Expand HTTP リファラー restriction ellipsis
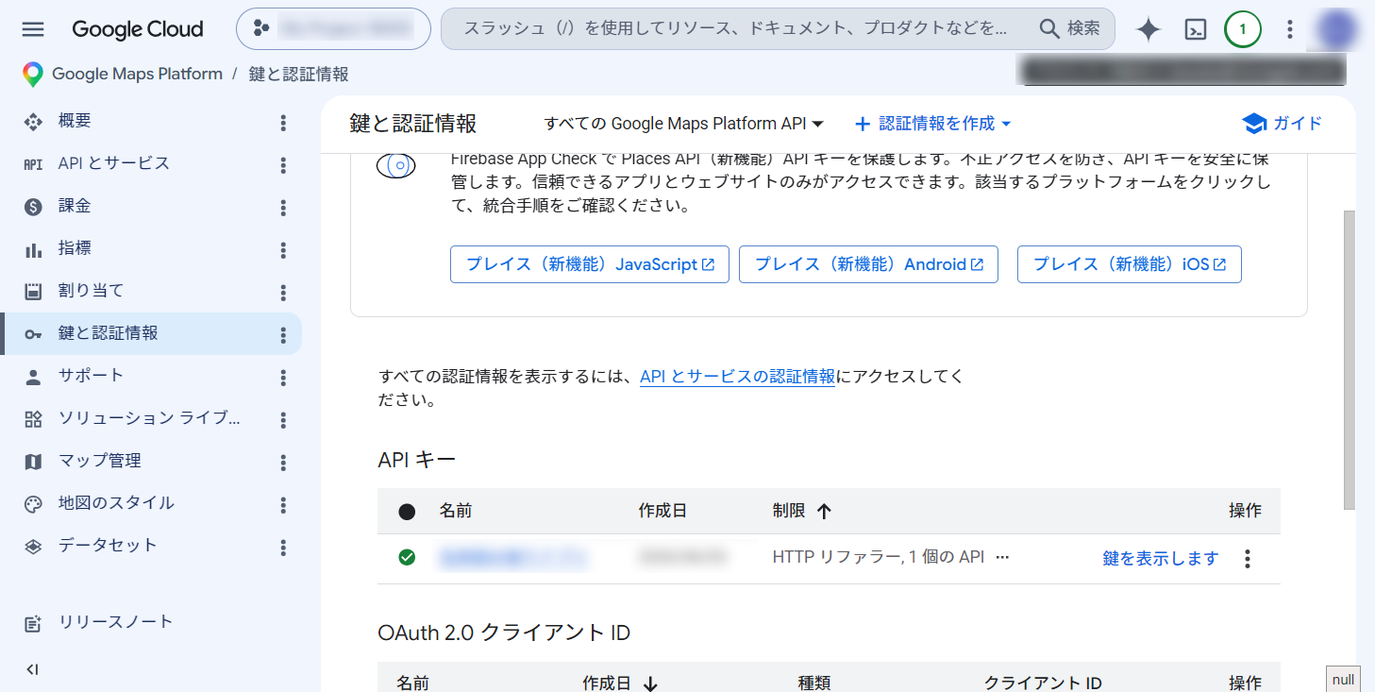The height and width of the screenshot is (692, 1375). tap(1002, 558)
